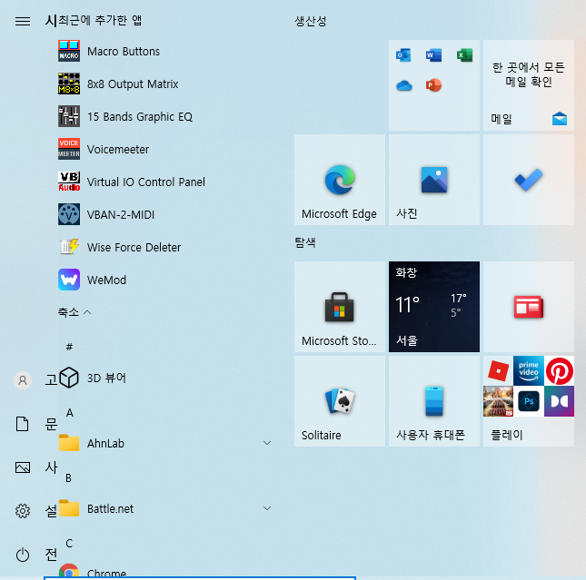Open Virtual IO Control Panel
586x580 pixels.
pos(131,182)
